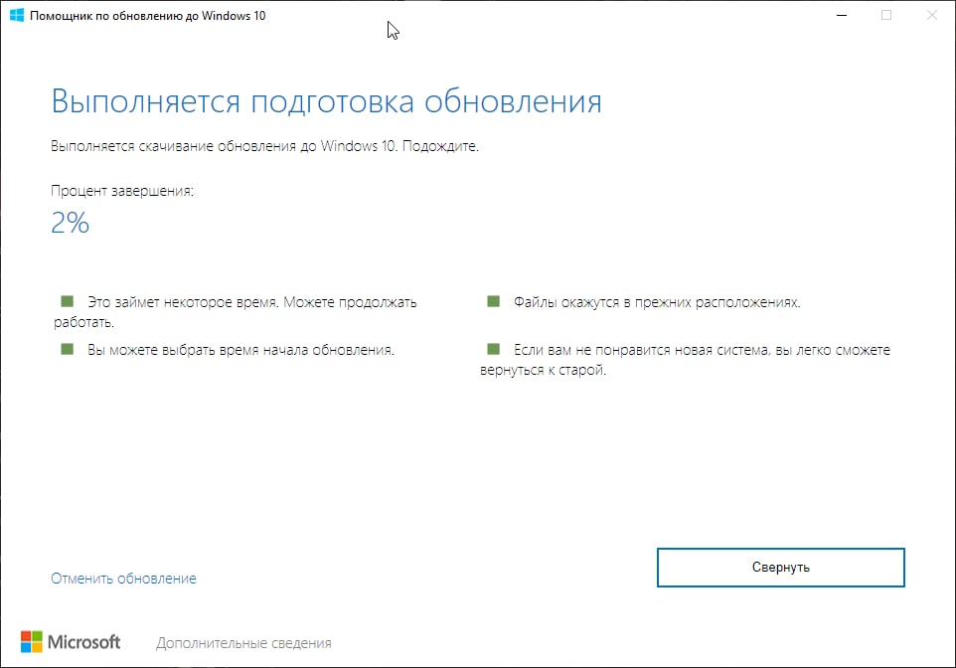Minimize the update assistant window

tap(842, 15)
